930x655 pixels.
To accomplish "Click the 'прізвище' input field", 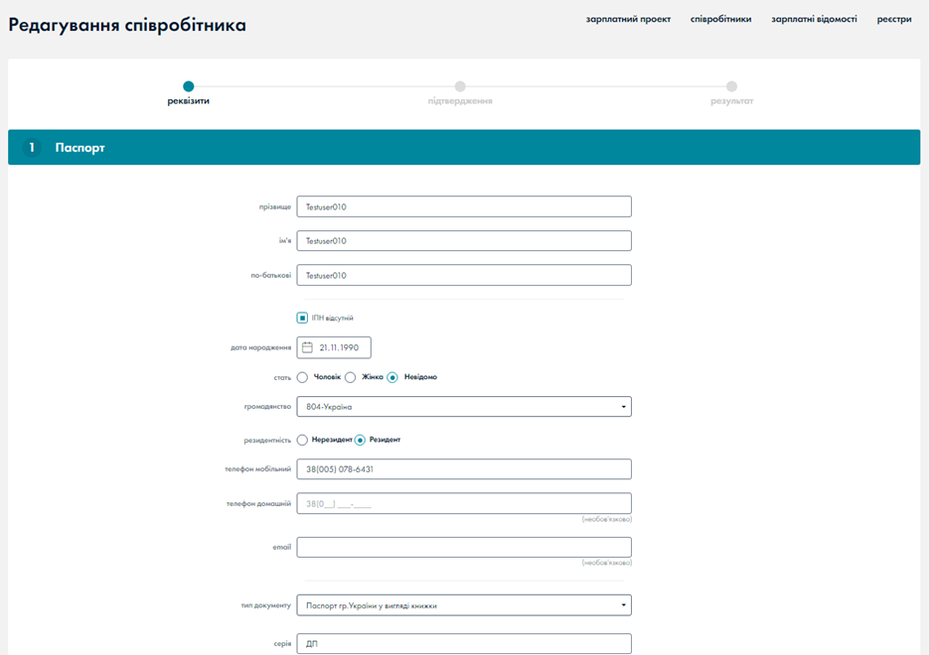I will pyautogui.click(x=464, y=206).
